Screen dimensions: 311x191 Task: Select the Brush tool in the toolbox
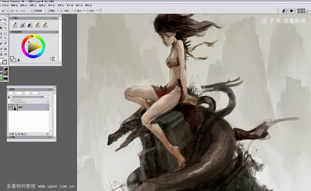pyautogui.click(x=1, y=20)
